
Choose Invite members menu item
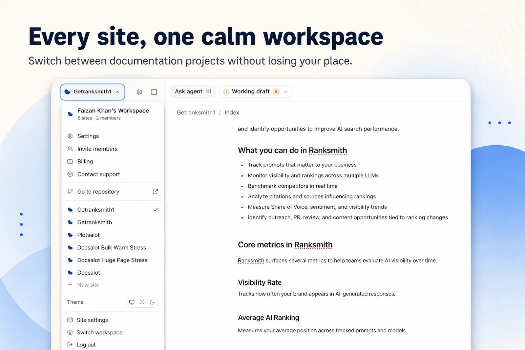[x=113, y=149]
